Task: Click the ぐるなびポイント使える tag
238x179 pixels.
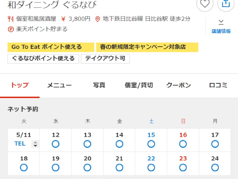Action: (43, 59)
